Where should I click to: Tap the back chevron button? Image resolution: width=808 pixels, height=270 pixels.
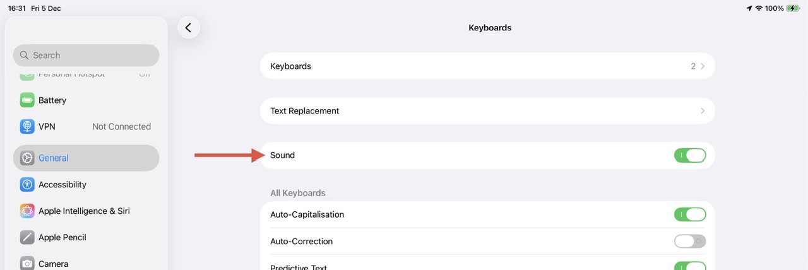(x=189, y=28)
